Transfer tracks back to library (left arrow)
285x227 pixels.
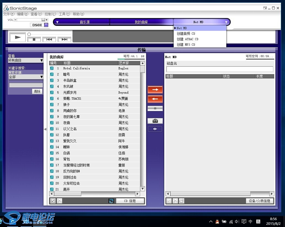click(155, 99)
